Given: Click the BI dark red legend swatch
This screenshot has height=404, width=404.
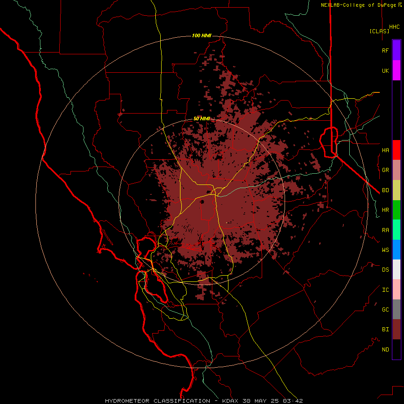Looking at the screenshot, I should point(396,329).
